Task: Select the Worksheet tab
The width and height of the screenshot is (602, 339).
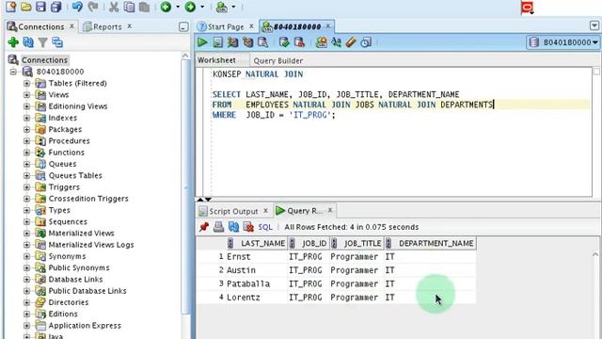Action: click(x=216, y=60)
